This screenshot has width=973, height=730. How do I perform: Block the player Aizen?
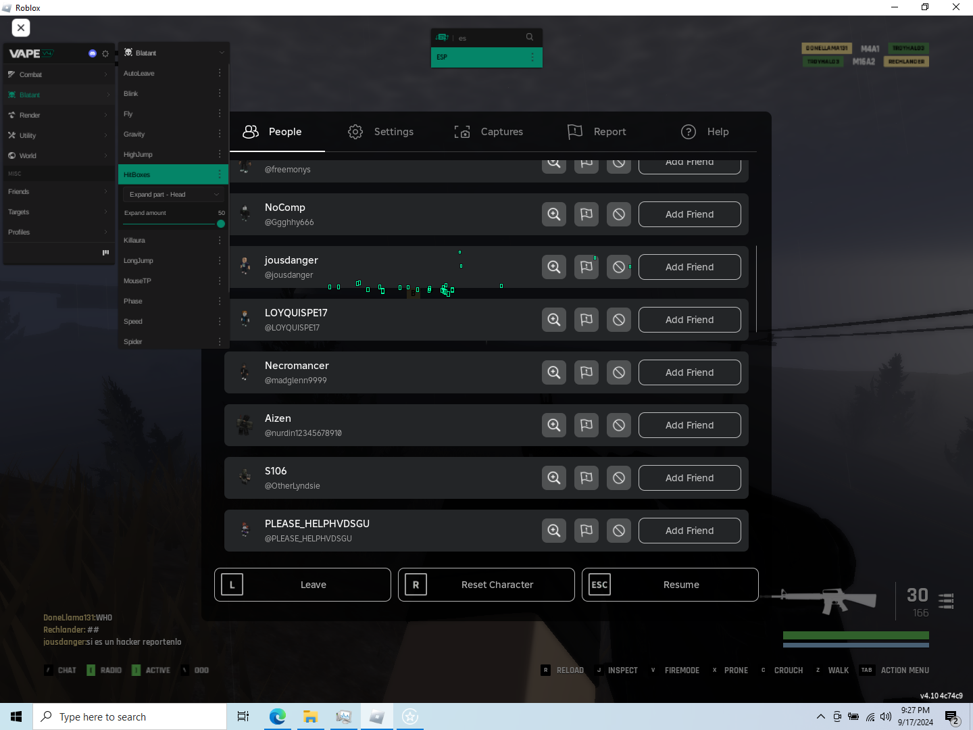point(619,425)
